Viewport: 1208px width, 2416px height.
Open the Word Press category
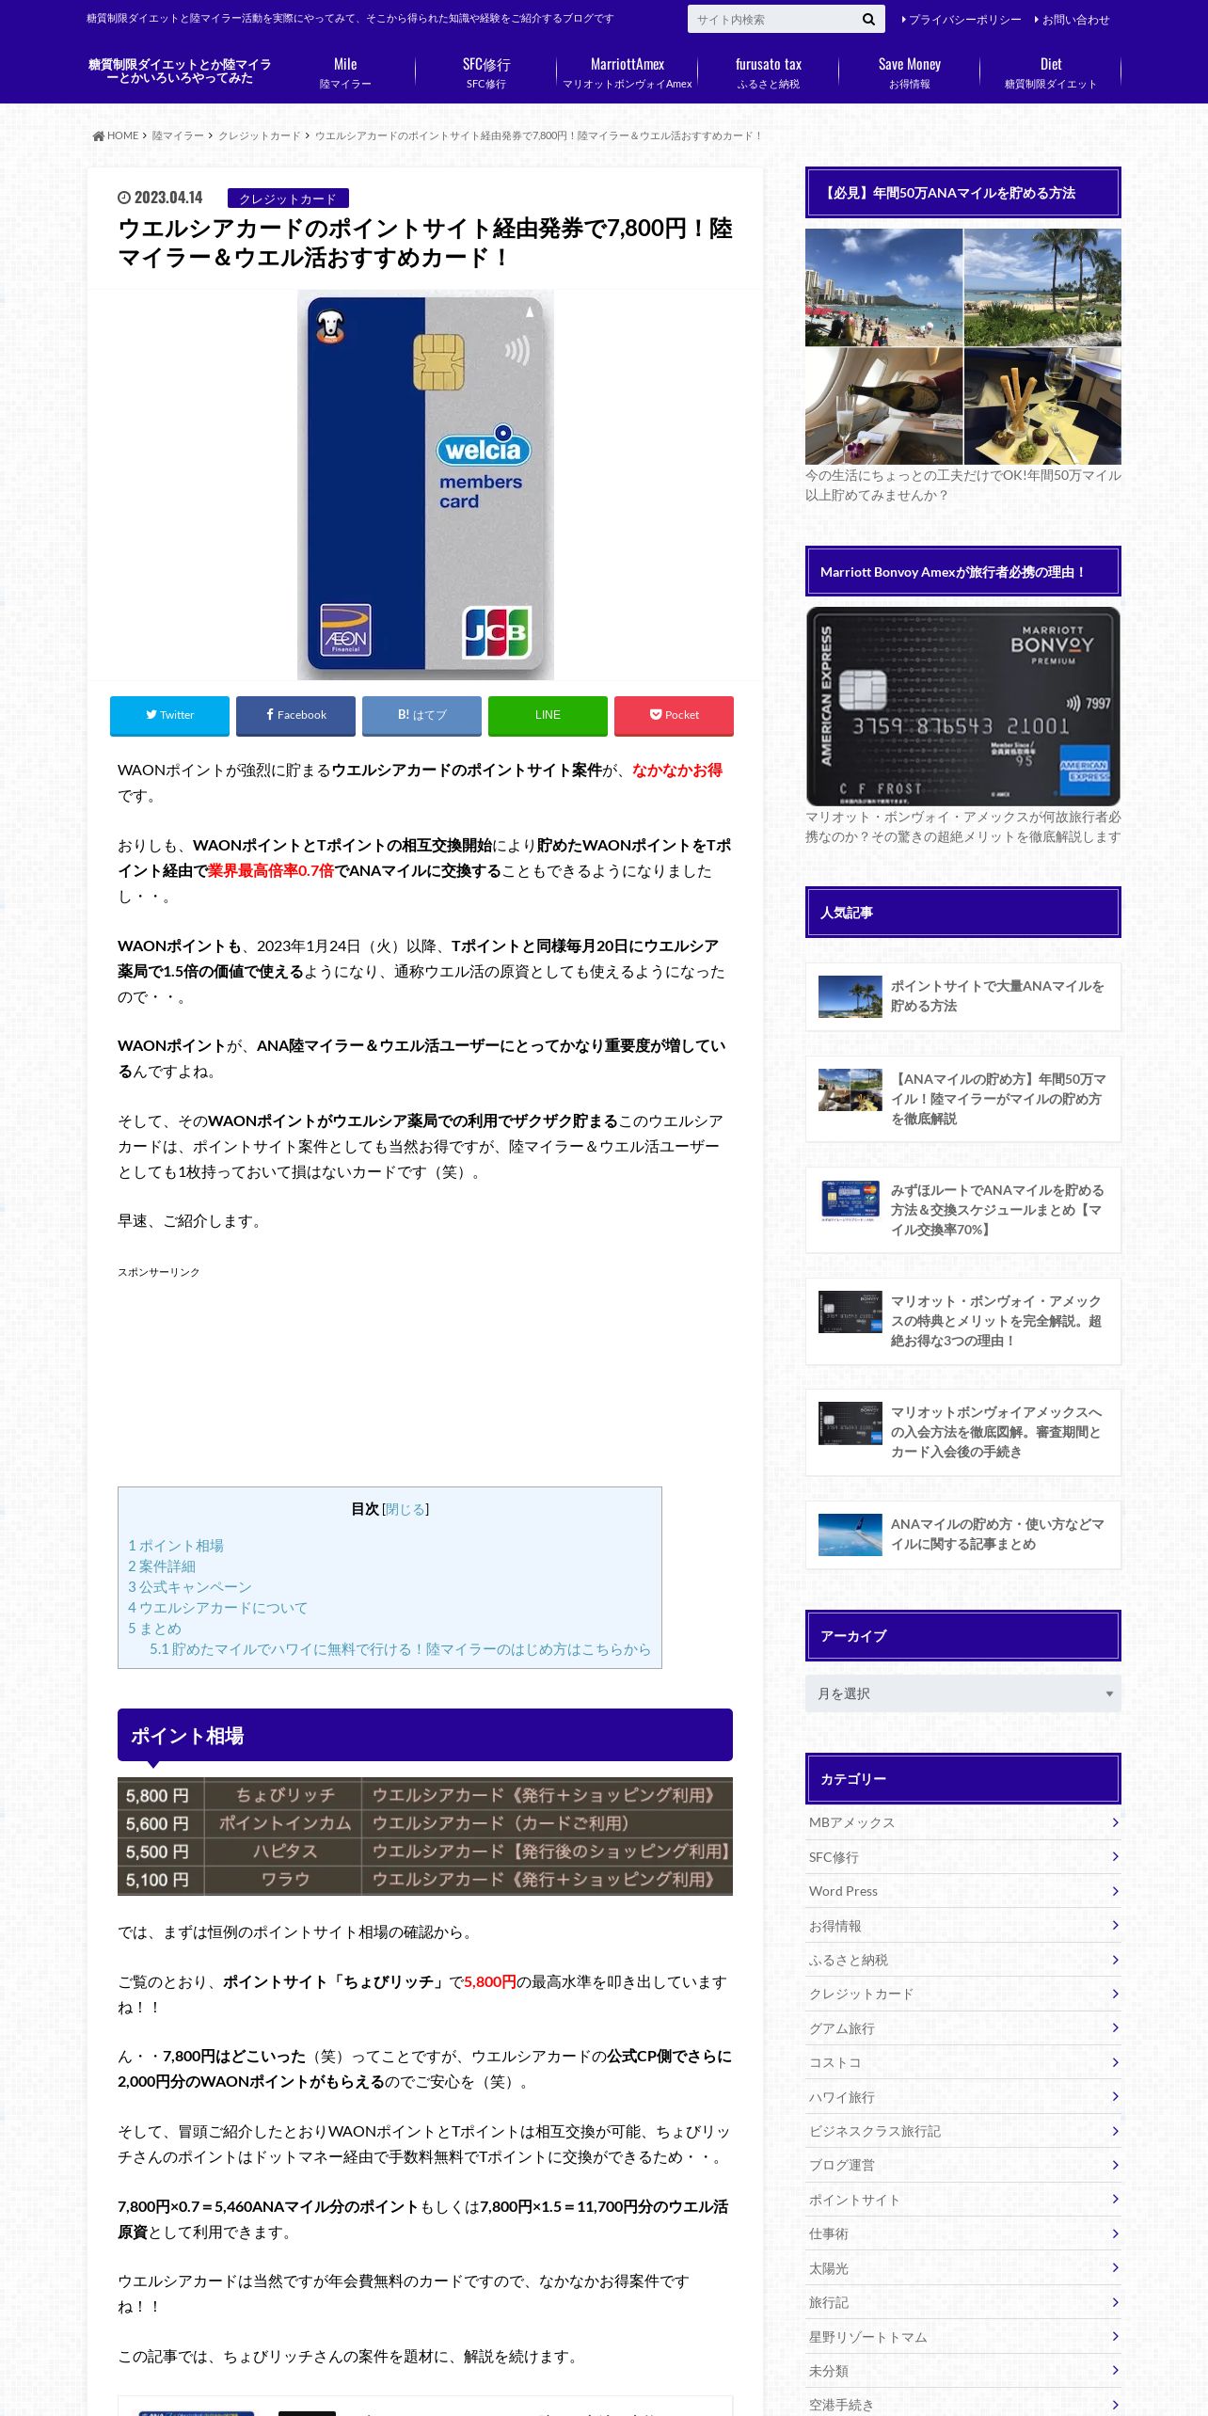tap(963, 1891)
